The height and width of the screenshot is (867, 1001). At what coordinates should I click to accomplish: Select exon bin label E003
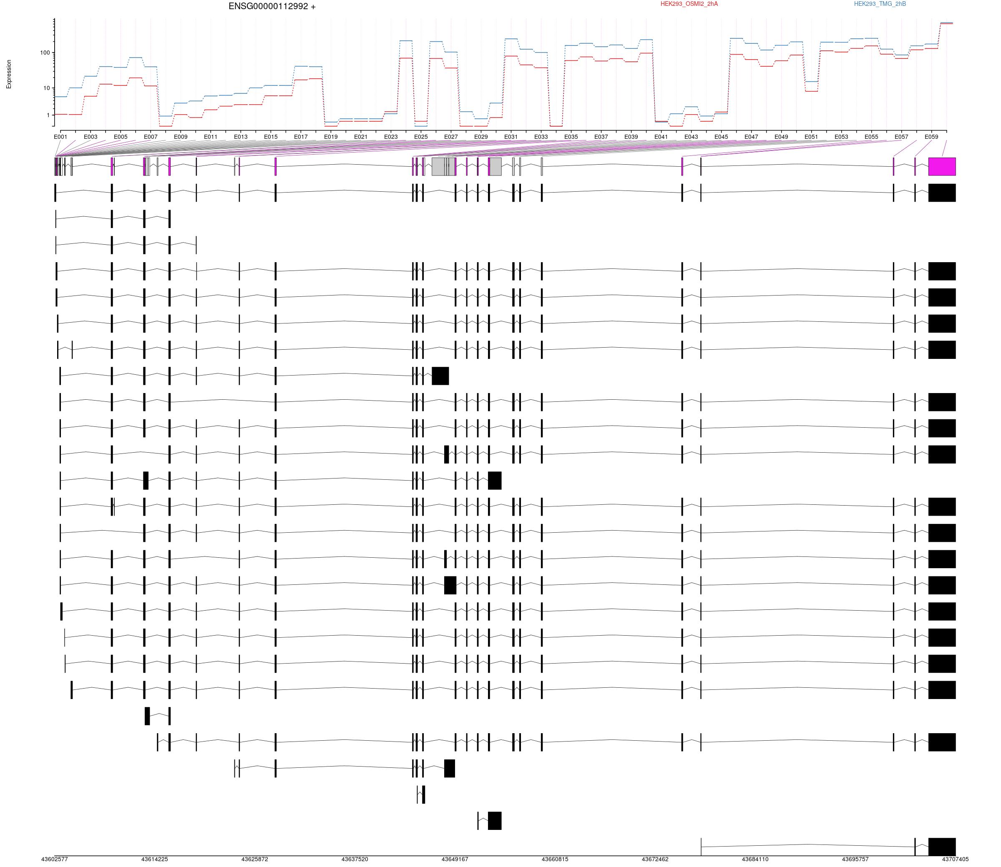click(91, 137)
